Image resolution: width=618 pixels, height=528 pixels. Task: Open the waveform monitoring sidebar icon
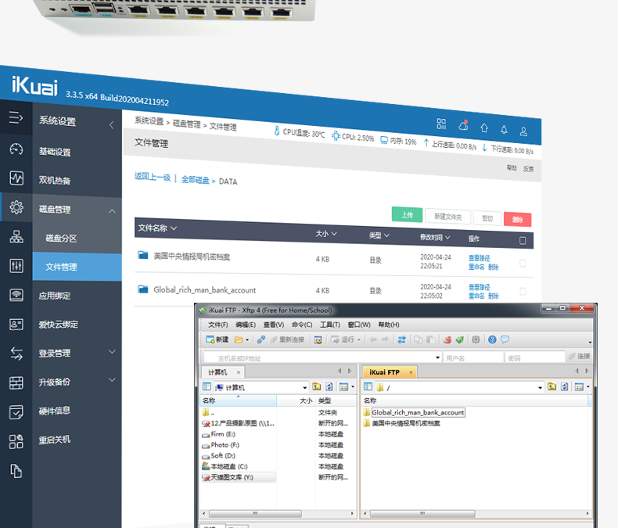click(16, 178)
